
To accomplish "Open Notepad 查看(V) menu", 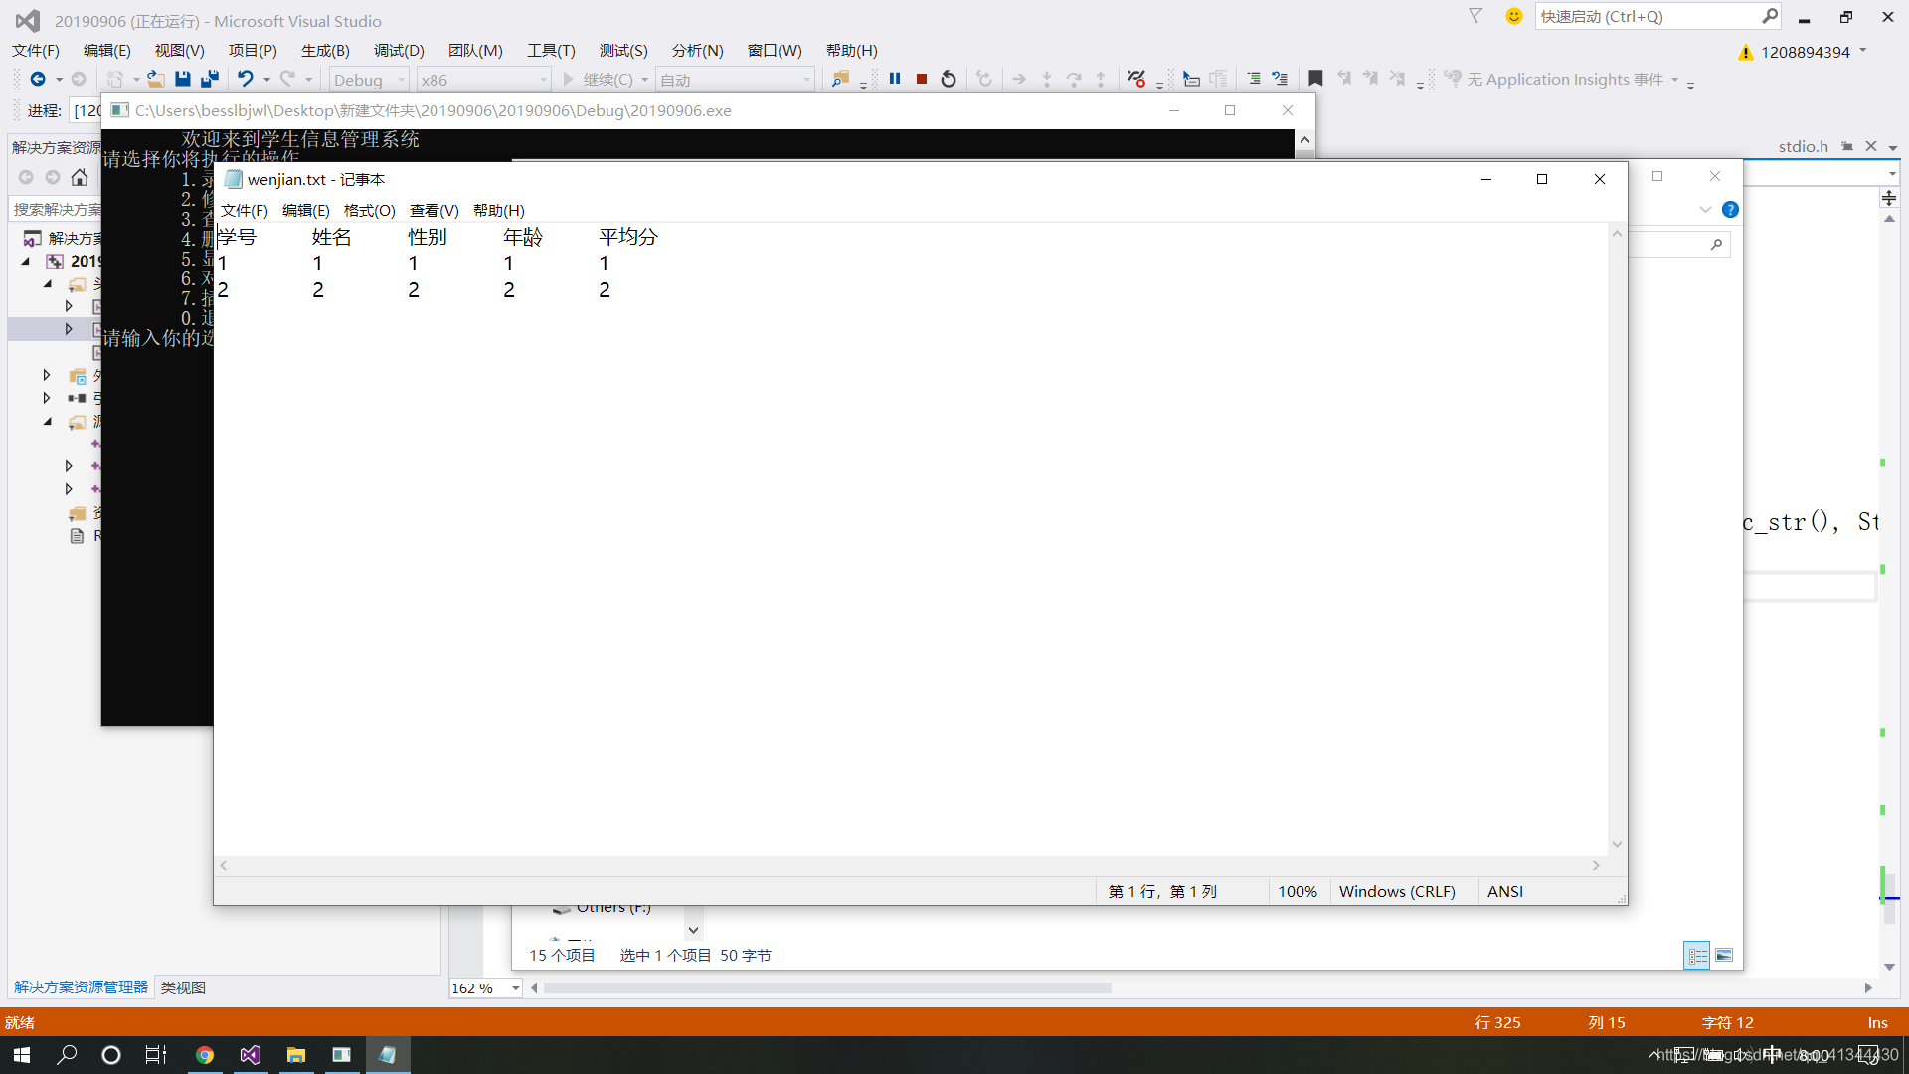I will 434,210.
